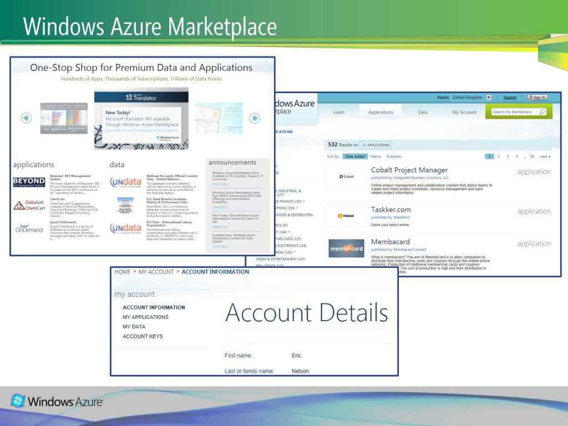Click the next carousel arrow

point(255,118)
